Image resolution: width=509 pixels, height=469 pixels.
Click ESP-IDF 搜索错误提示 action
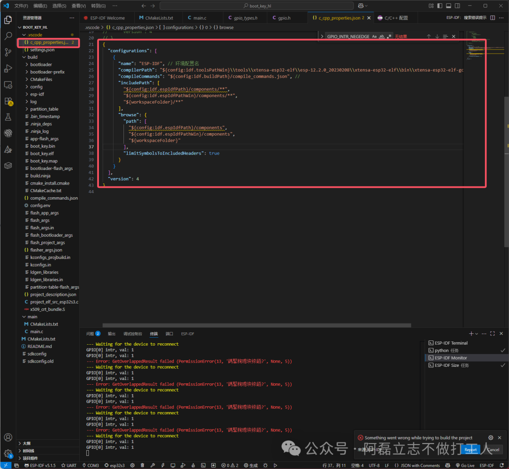click(x=466, y=17)
